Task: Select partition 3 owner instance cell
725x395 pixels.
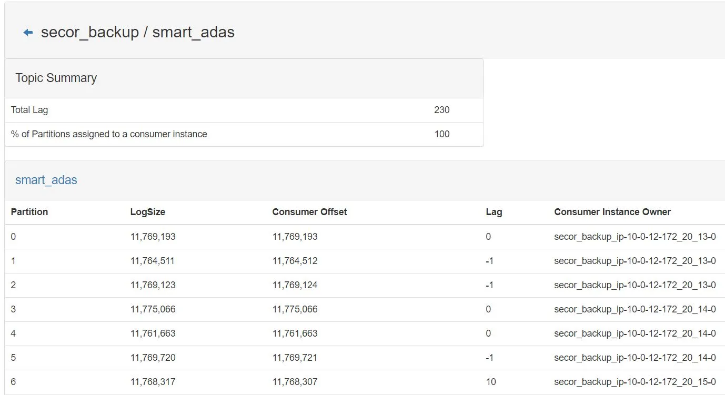Action: [x=635, y=309]
